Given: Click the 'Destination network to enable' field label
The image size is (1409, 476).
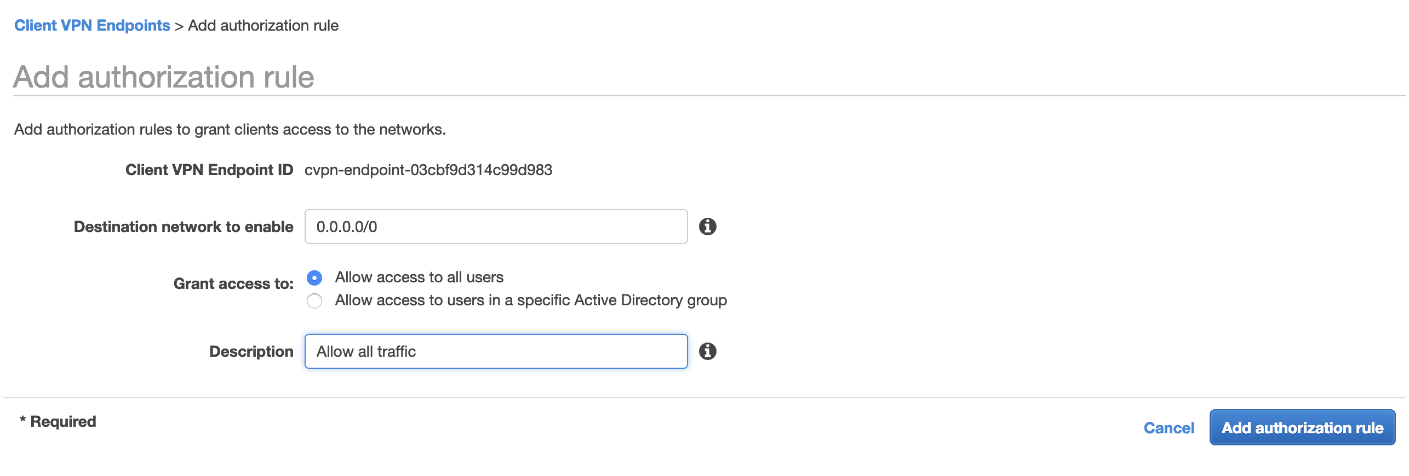Looking at the screenshot, I should 184,227.
